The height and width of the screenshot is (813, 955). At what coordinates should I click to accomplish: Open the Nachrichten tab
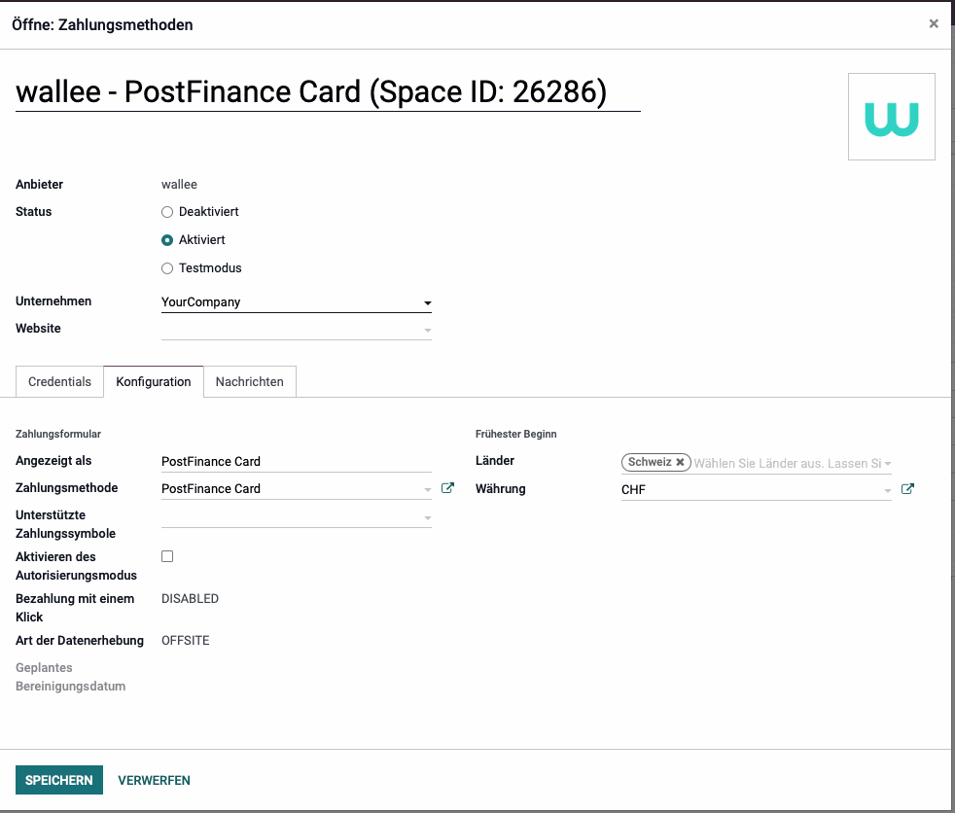pos(250,382)
